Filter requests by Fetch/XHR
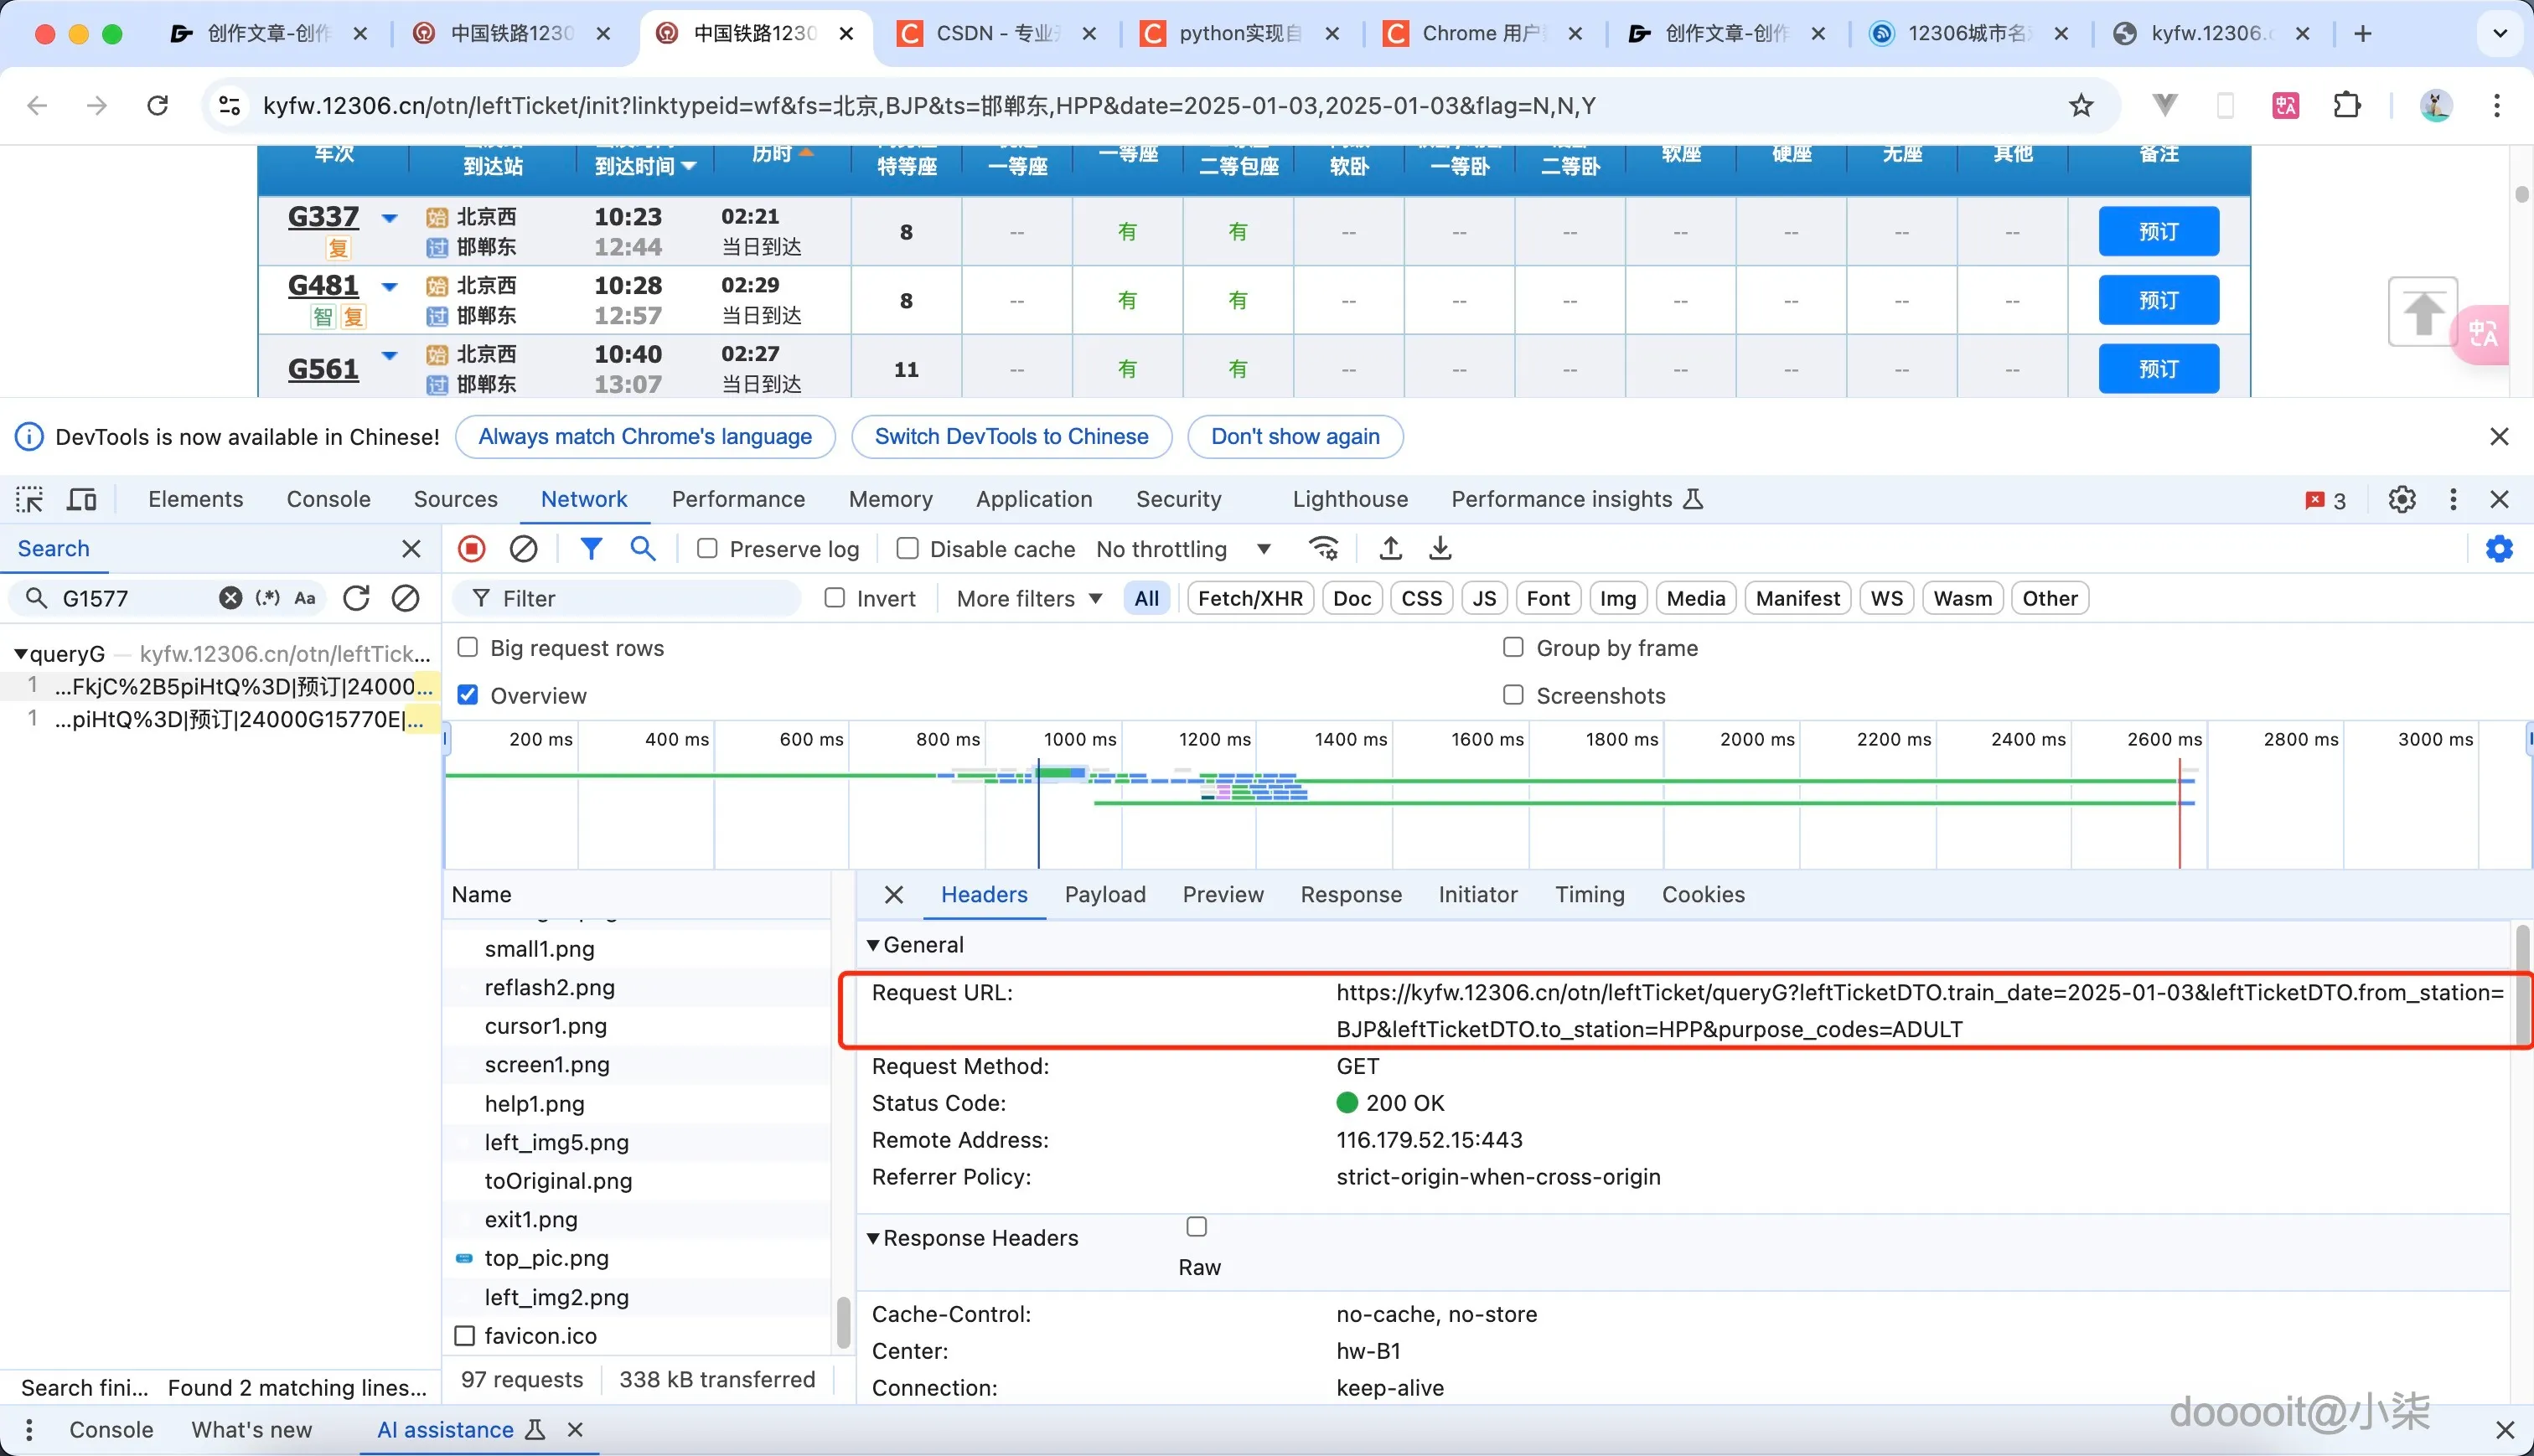This screenshot has height=1456, width=2534. (1250, 598)
